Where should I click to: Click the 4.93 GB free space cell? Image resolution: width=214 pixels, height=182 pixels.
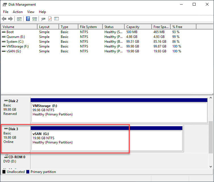[x=159, y=37]
